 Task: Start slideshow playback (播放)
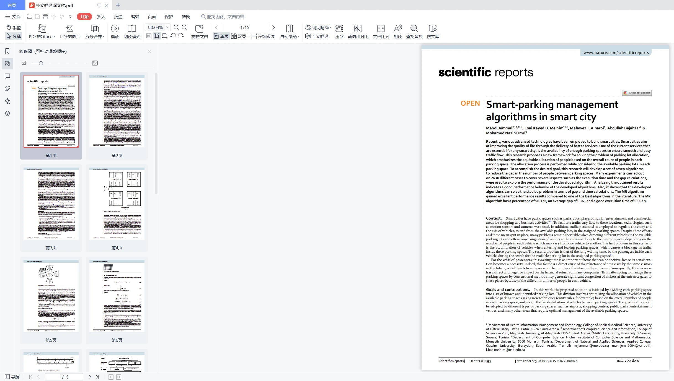click(x=115, y=32)
